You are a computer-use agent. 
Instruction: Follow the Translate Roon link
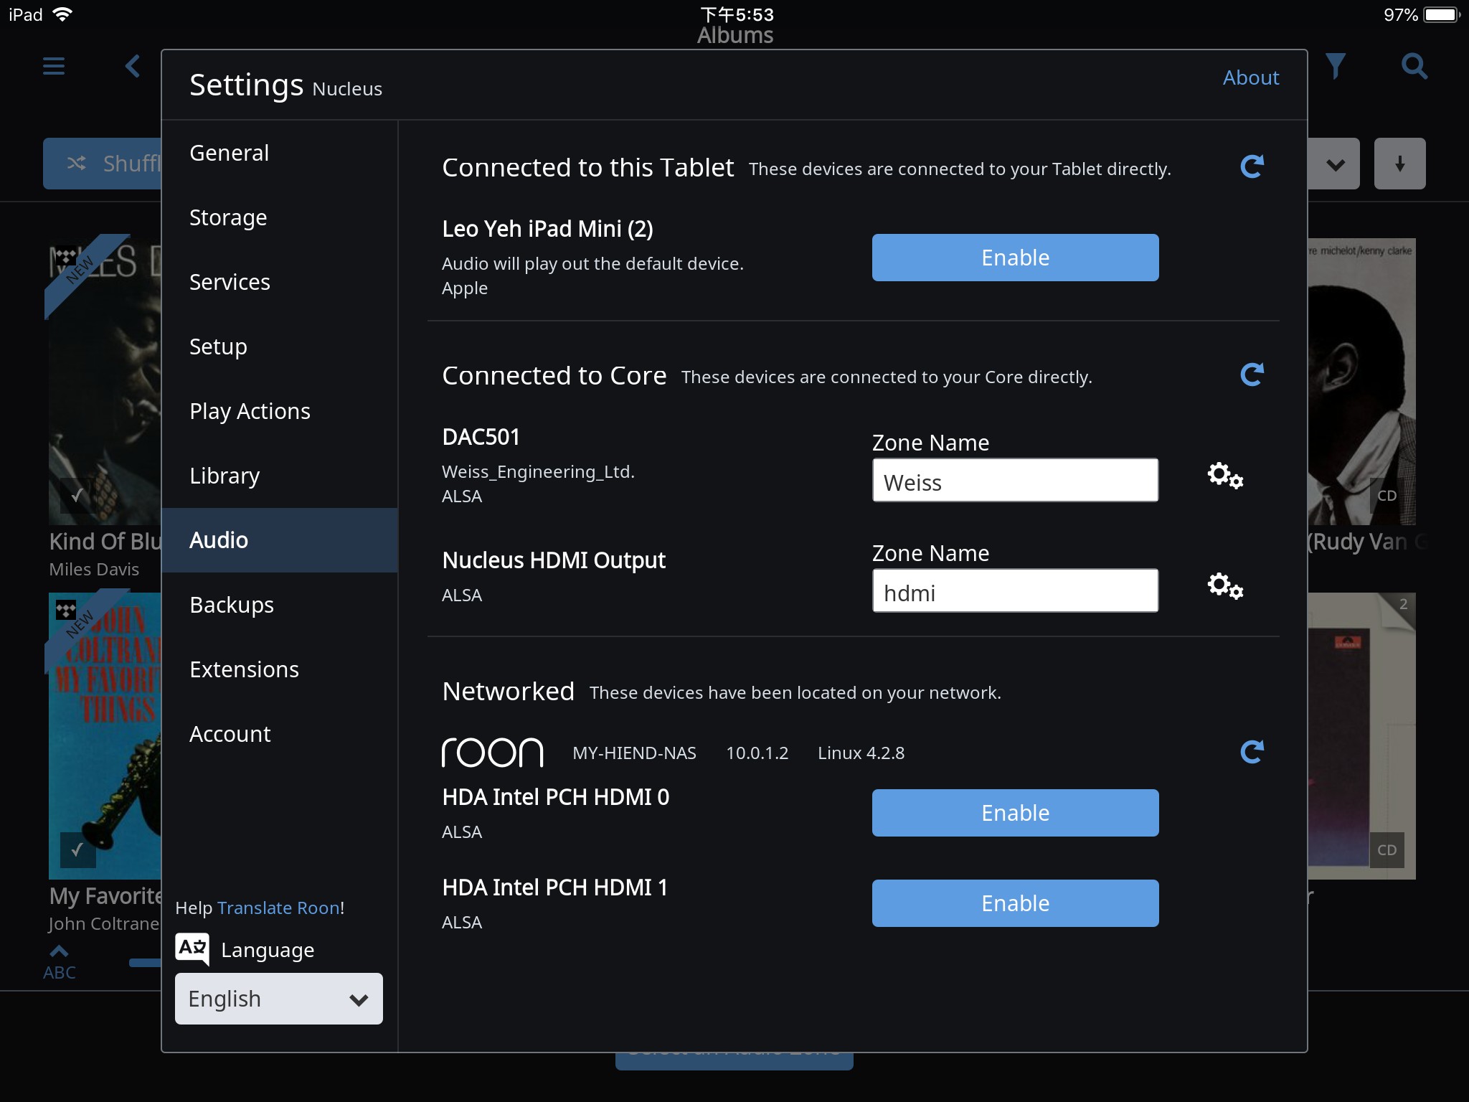pos(278,908)
